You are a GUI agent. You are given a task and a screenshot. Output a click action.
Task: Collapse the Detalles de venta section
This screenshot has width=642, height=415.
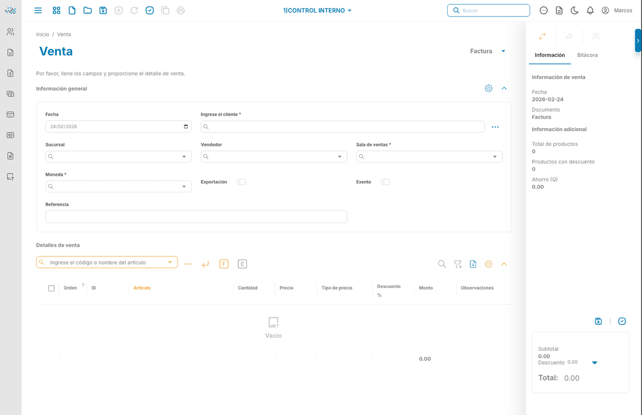point(504,264)
